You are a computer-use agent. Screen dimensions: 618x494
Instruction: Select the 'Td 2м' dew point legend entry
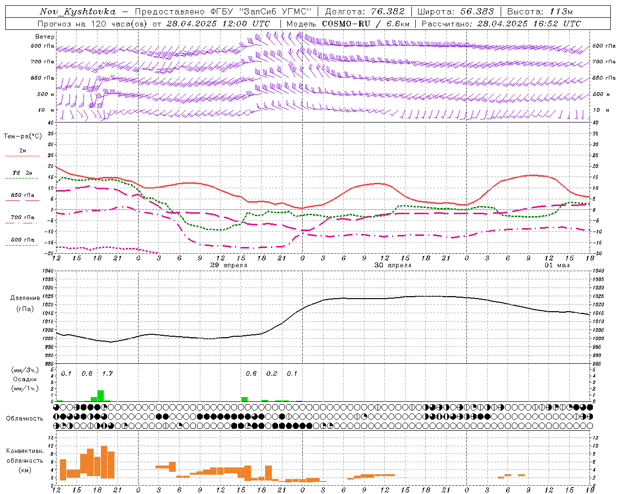click(23, 173)
